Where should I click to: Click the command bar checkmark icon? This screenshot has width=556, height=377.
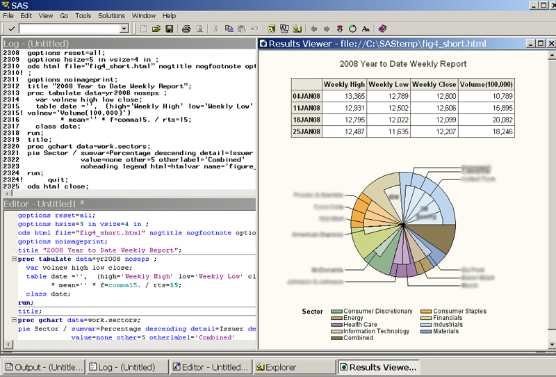11,29
